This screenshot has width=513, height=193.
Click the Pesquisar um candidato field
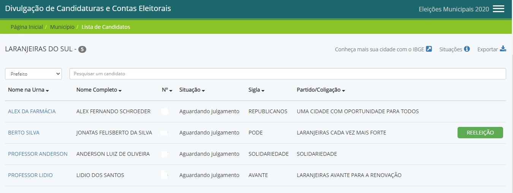tap(287, 74)
